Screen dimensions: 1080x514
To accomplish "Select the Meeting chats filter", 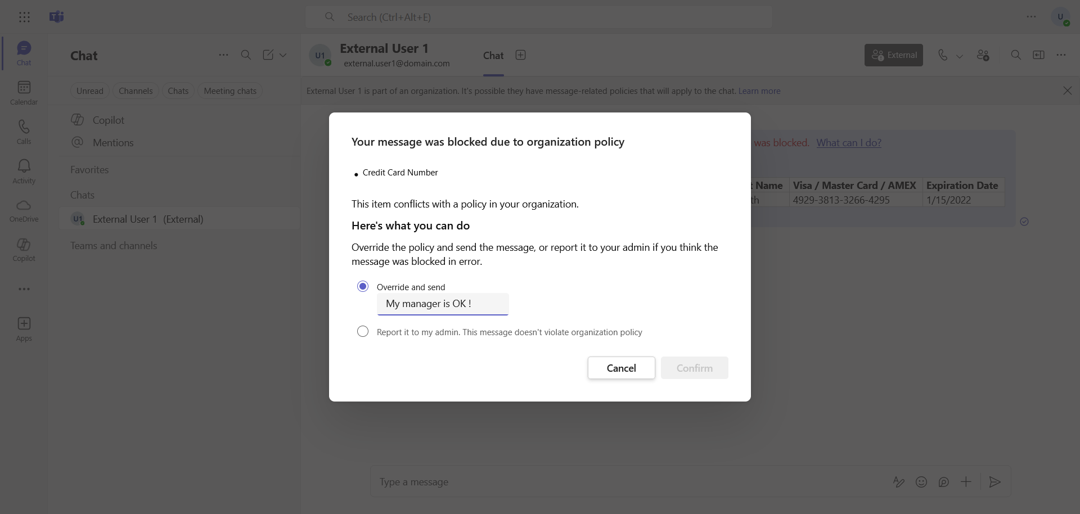I will [x=230, y=91].
